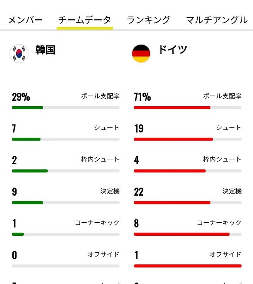253x284 pixels.
Task: Open the メンバー tab
Action: (x=26, y=20)
